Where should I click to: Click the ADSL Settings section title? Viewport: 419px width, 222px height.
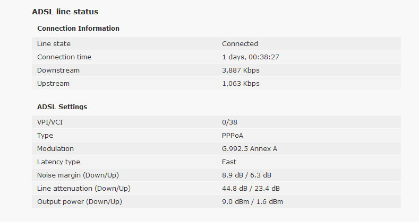click(x=62, y=106)
